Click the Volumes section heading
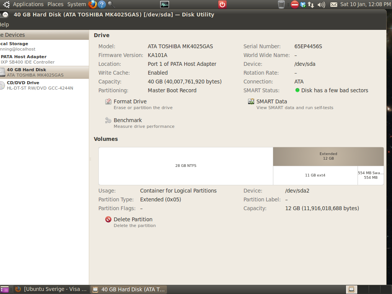Screen dimensions: 392x294 click(106, 139)
